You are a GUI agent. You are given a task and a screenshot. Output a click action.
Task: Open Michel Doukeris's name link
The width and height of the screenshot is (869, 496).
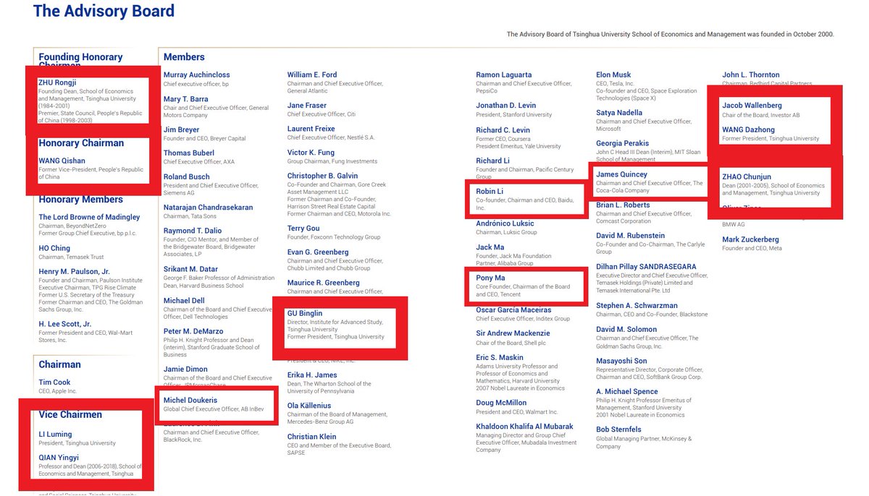pyautogui.click(x=190, y=401)
